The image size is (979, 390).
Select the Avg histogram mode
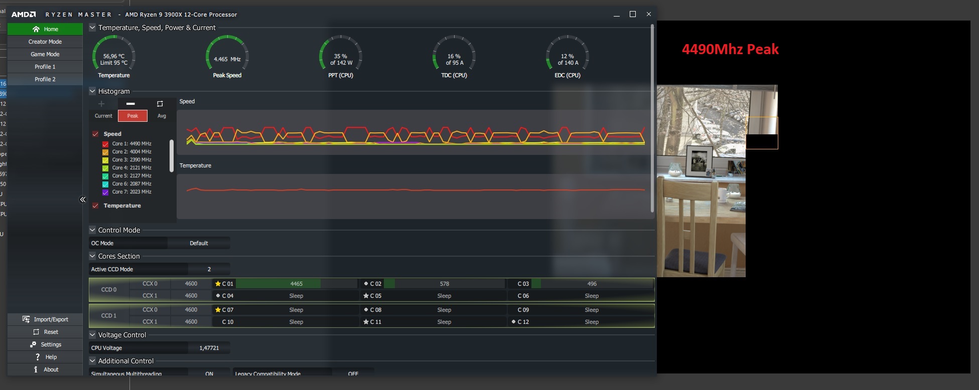click(x=162, y=116)
